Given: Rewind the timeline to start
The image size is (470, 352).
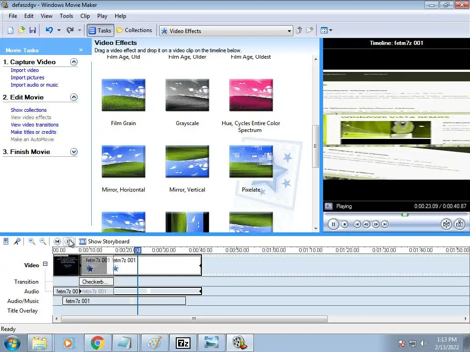Looking at the screenshot, I should click(x=57, y=241).
